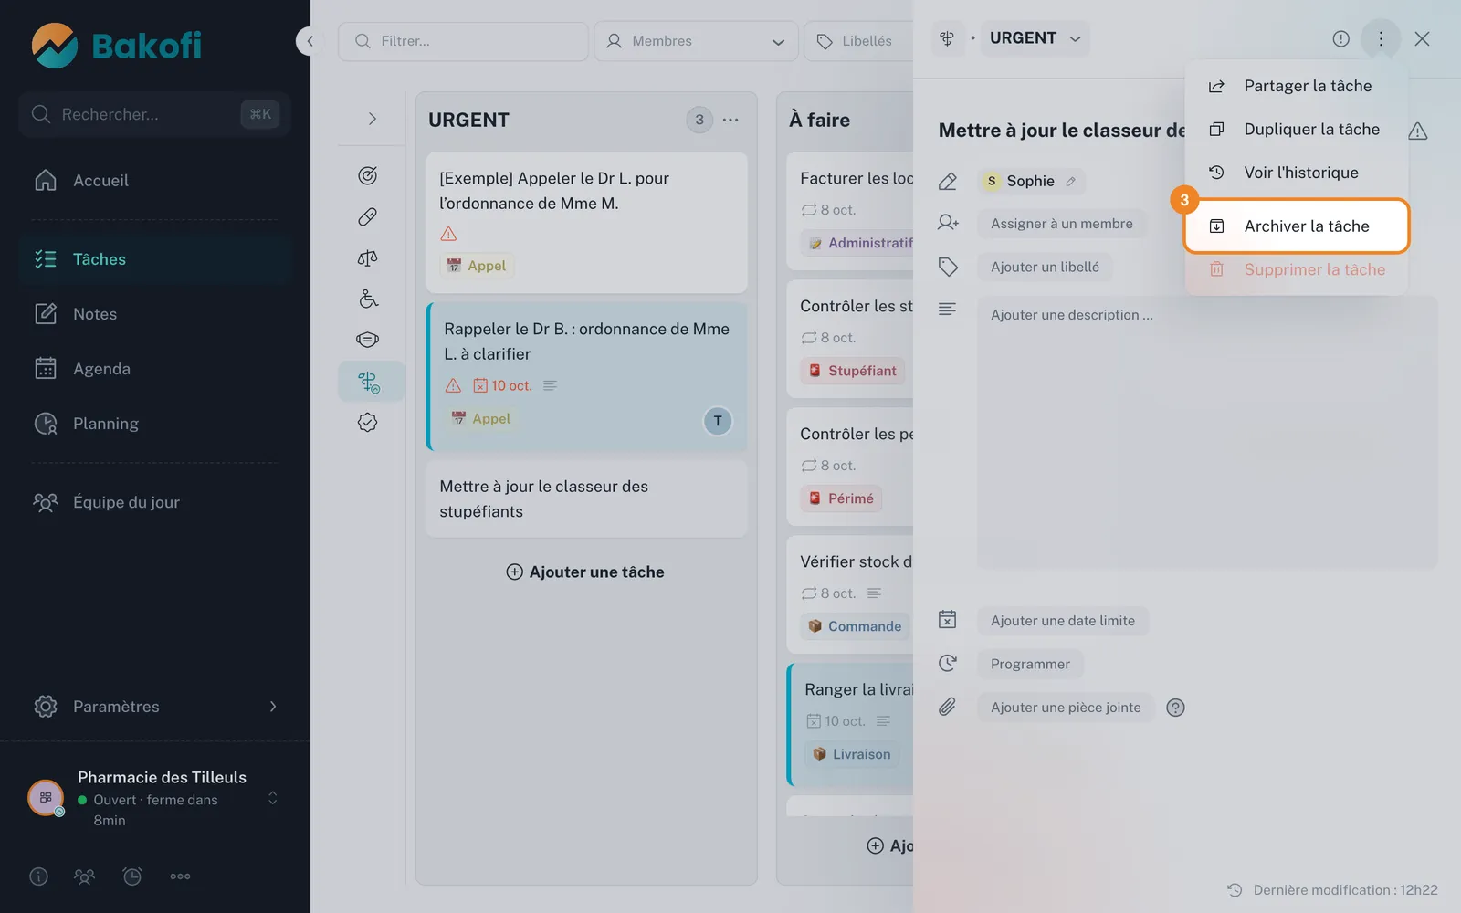Click the Ajouter une description text area
This screenshot has height=913, width=1461.
click(1207, 433)
